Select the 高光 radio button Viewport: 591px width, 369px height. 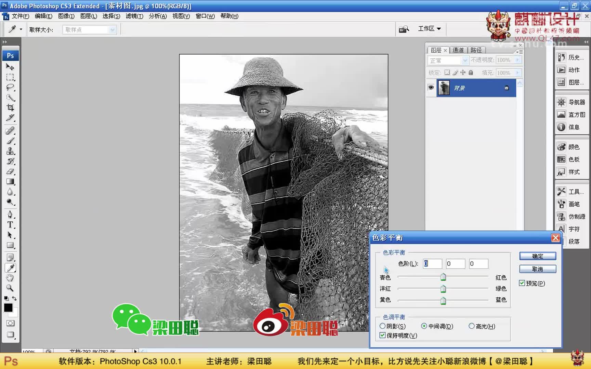pos(472,326)
